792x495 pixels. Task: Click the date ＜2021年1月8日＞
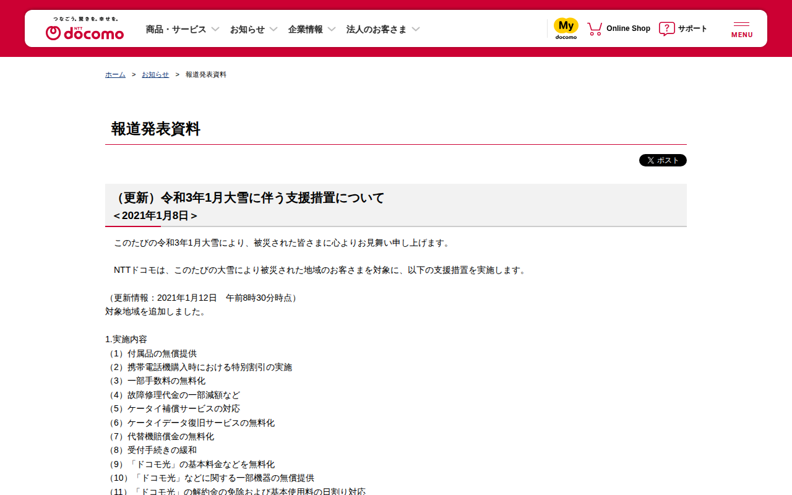[155, 215]
